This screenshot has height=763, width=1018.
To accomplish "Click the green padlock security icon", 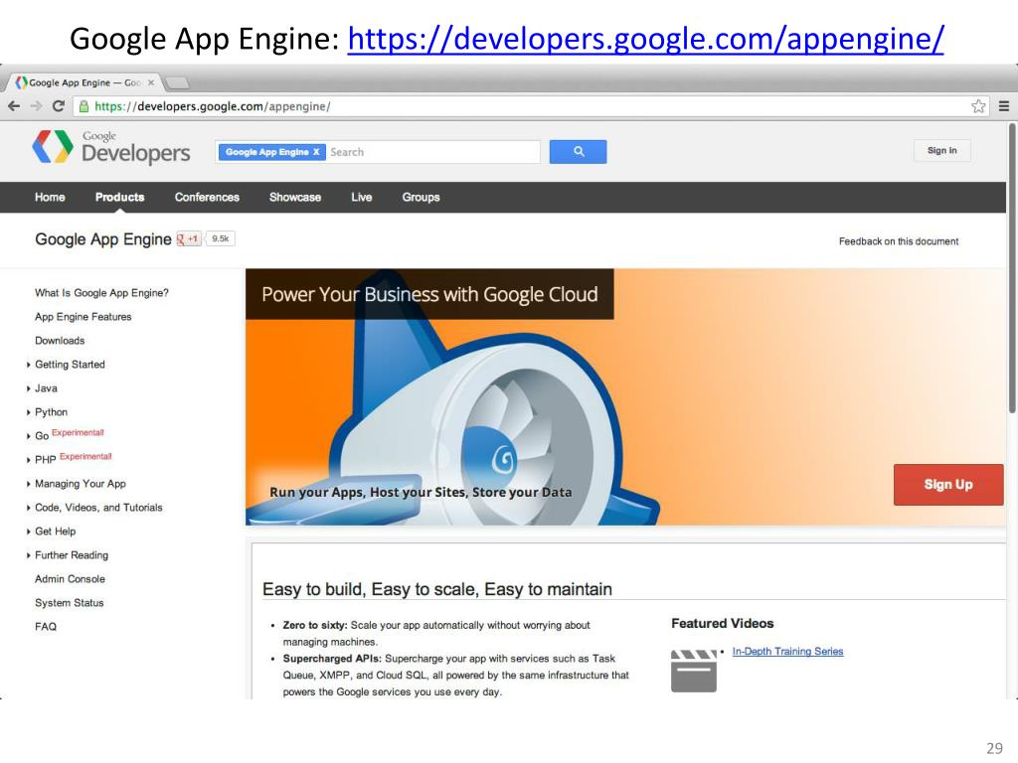I will click(84, 106).
